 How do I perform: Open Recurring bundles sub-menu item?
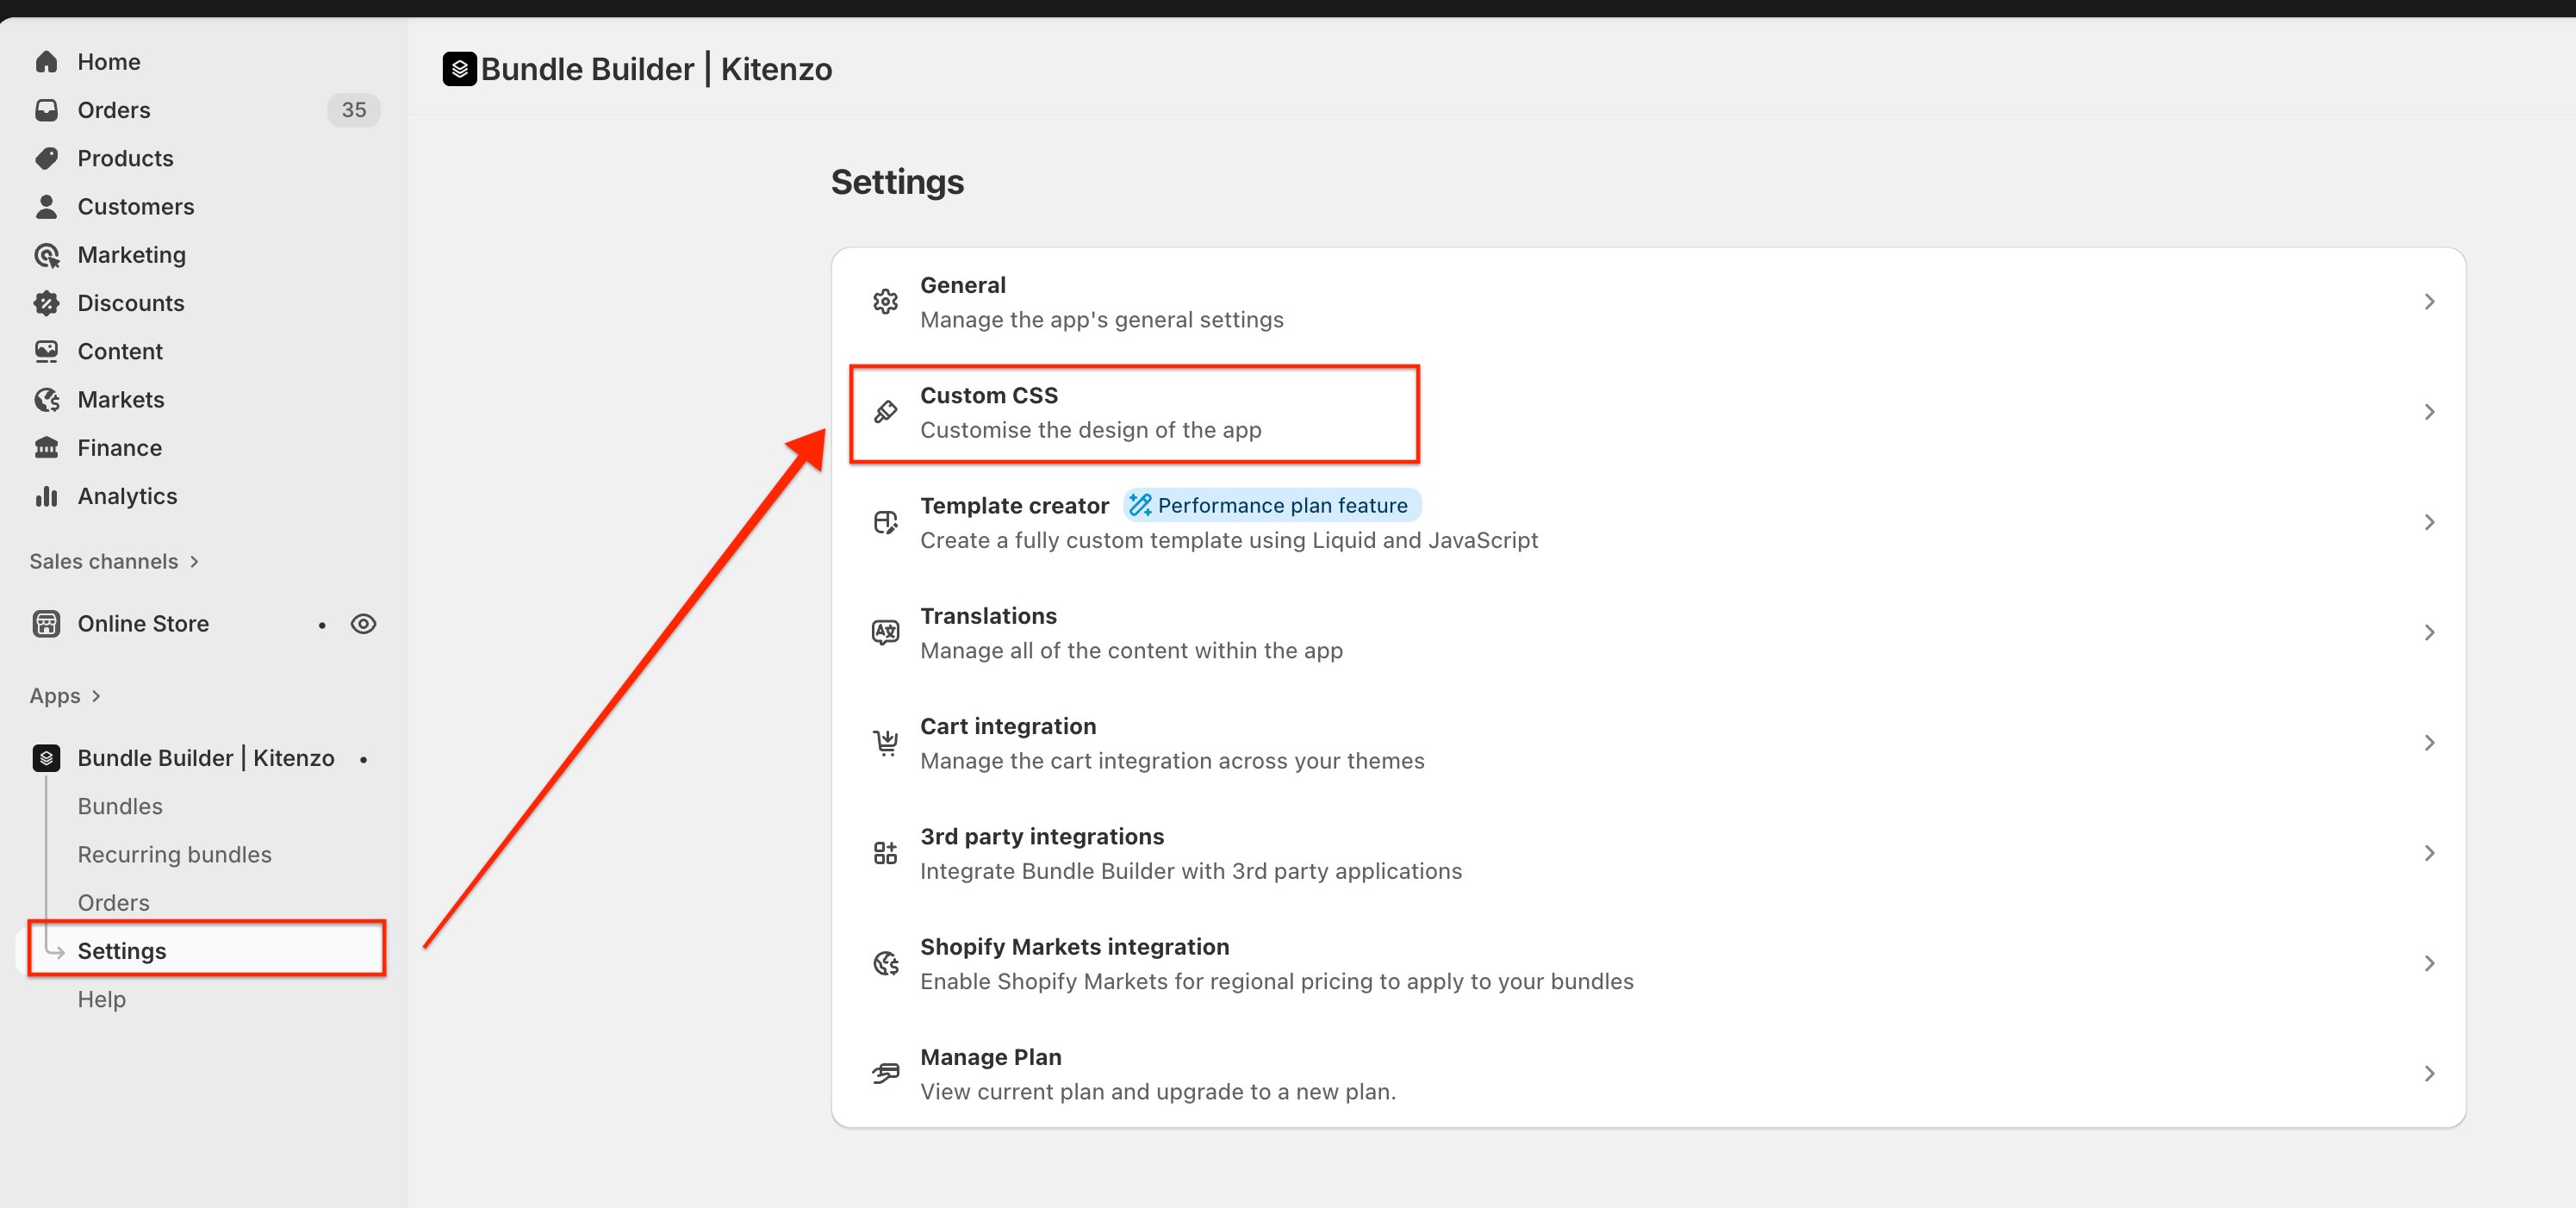(x=174, y=854)
